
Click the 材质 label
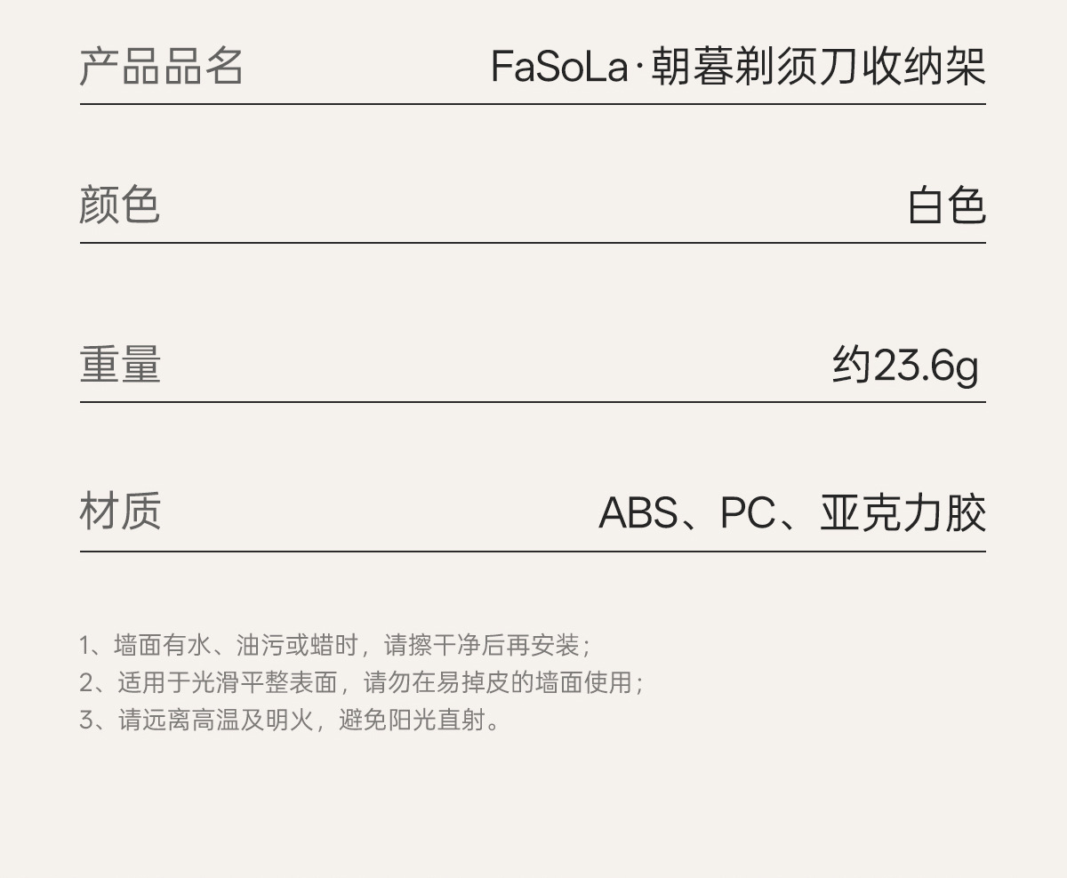[120, 511]
